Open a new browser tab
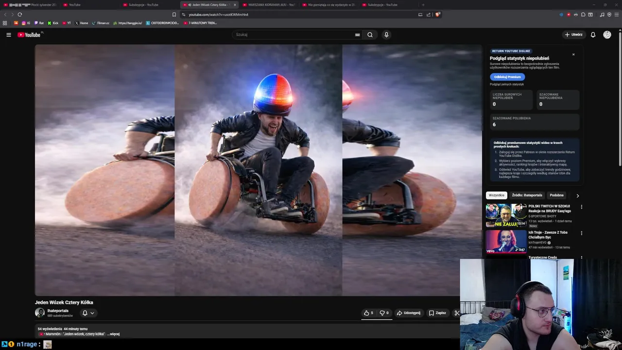This screenshot has width=622, height=350. [x=423, y=5]
